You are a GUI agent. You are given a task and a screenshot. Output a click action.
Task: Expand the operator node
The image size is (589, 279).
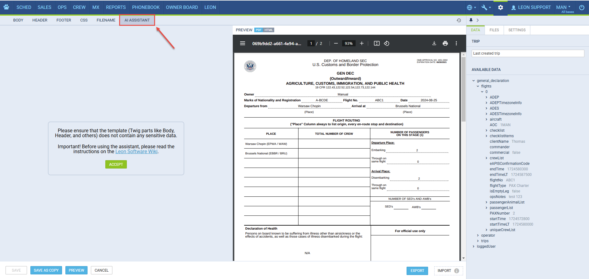(478, 235)
